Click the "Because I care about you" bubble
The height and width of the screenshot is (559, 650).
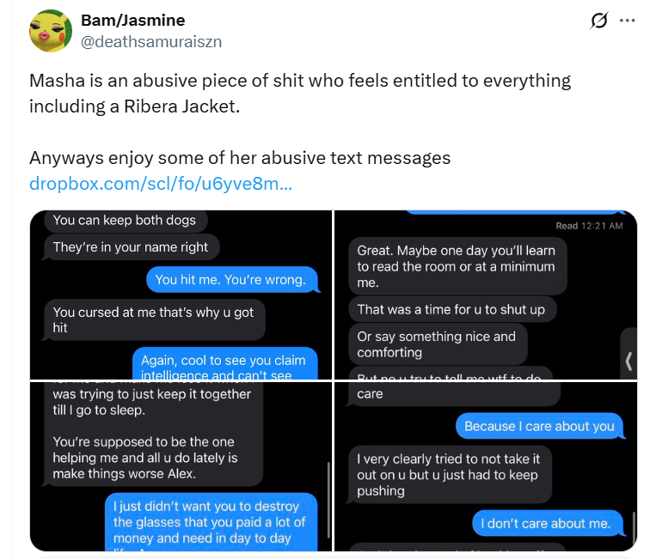pos(539,426)
